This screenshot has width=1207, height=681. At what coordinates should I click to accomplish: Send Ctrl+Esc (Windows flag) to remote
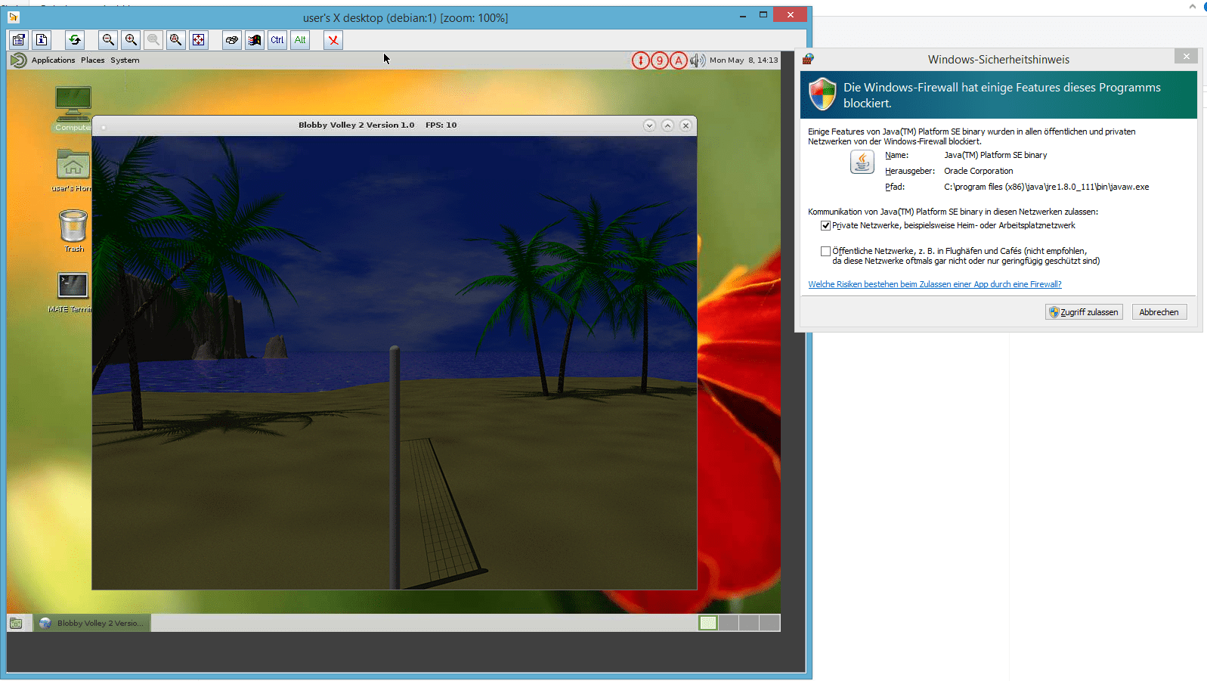255,40
